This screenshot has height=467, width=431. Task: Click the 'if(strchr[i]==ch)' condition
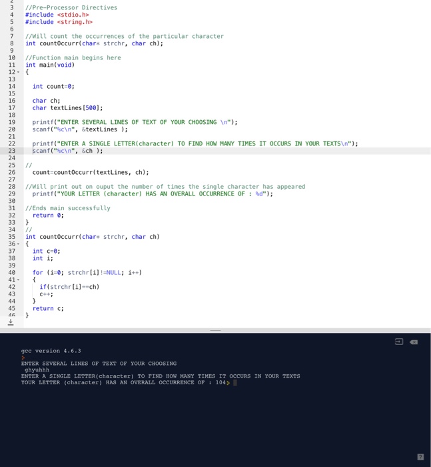(69, 287)
